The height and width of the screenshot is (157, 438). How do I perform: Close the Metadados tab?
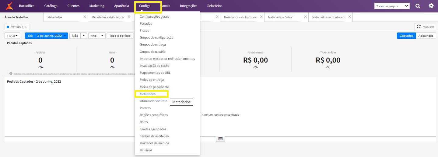(x=85, y=17)
